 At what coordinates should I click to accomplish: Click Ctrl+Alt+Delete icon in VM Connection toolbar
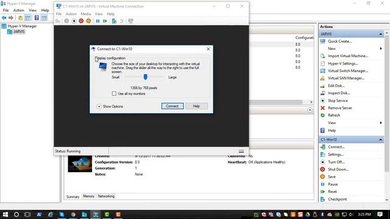click(x=58, y=21)
